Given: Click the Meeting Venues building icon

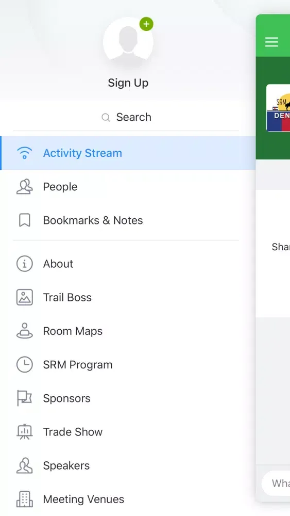Looking at the screenshot, I should tap(25, 499).
